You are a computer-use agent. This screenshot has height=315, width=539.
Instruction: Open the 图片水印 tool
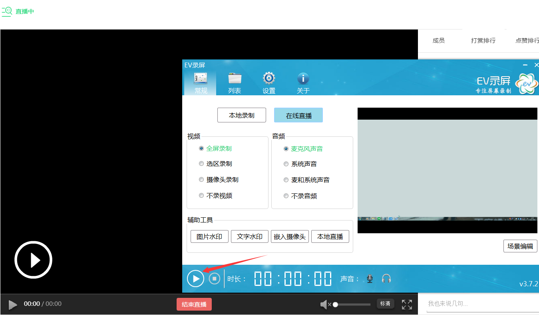(x=209, y=236)
